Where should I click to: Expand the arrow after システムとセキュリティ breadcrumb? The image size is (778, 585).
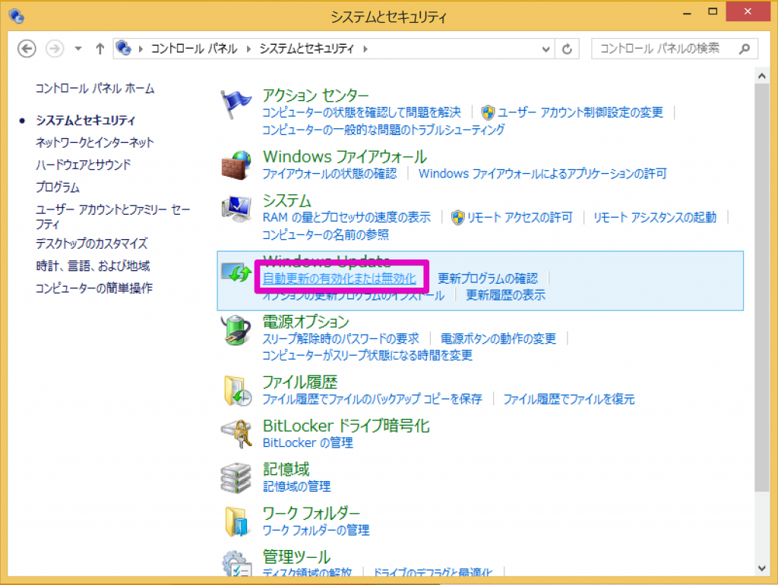(365, 49)
